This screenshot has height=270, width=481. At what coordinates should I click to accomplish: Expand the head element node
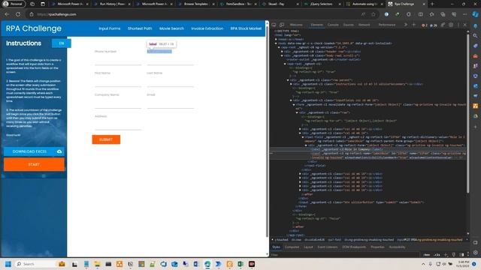pyautogui.click(x=276, y=39)
